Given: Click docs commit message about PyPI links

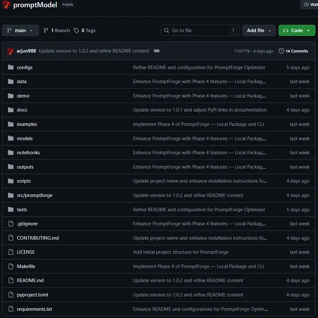Looking at the screenshot, I should click(x=200, y=110).
